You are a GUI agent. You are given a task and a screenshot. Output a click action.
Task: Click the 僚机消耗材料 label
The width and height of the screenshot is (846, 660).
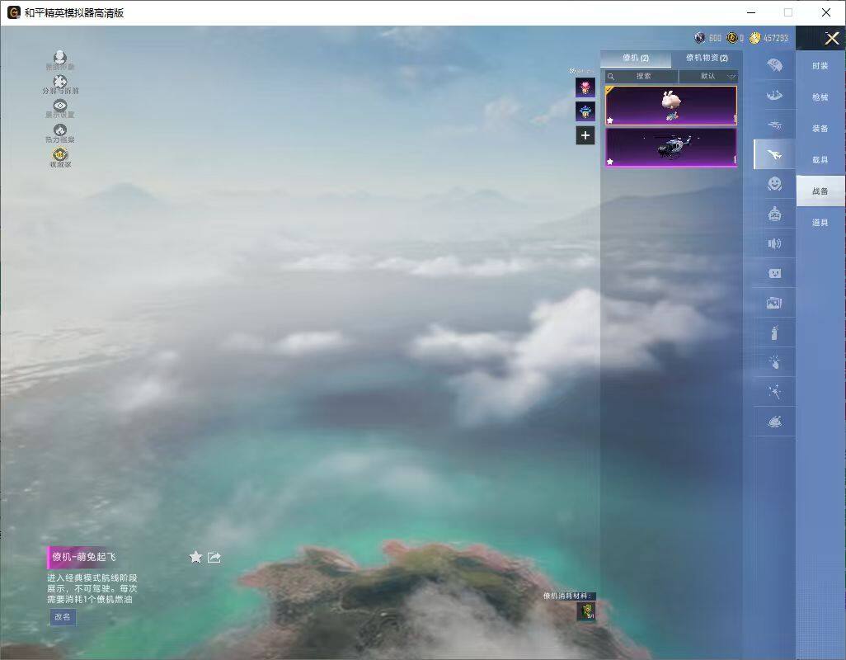567,596
